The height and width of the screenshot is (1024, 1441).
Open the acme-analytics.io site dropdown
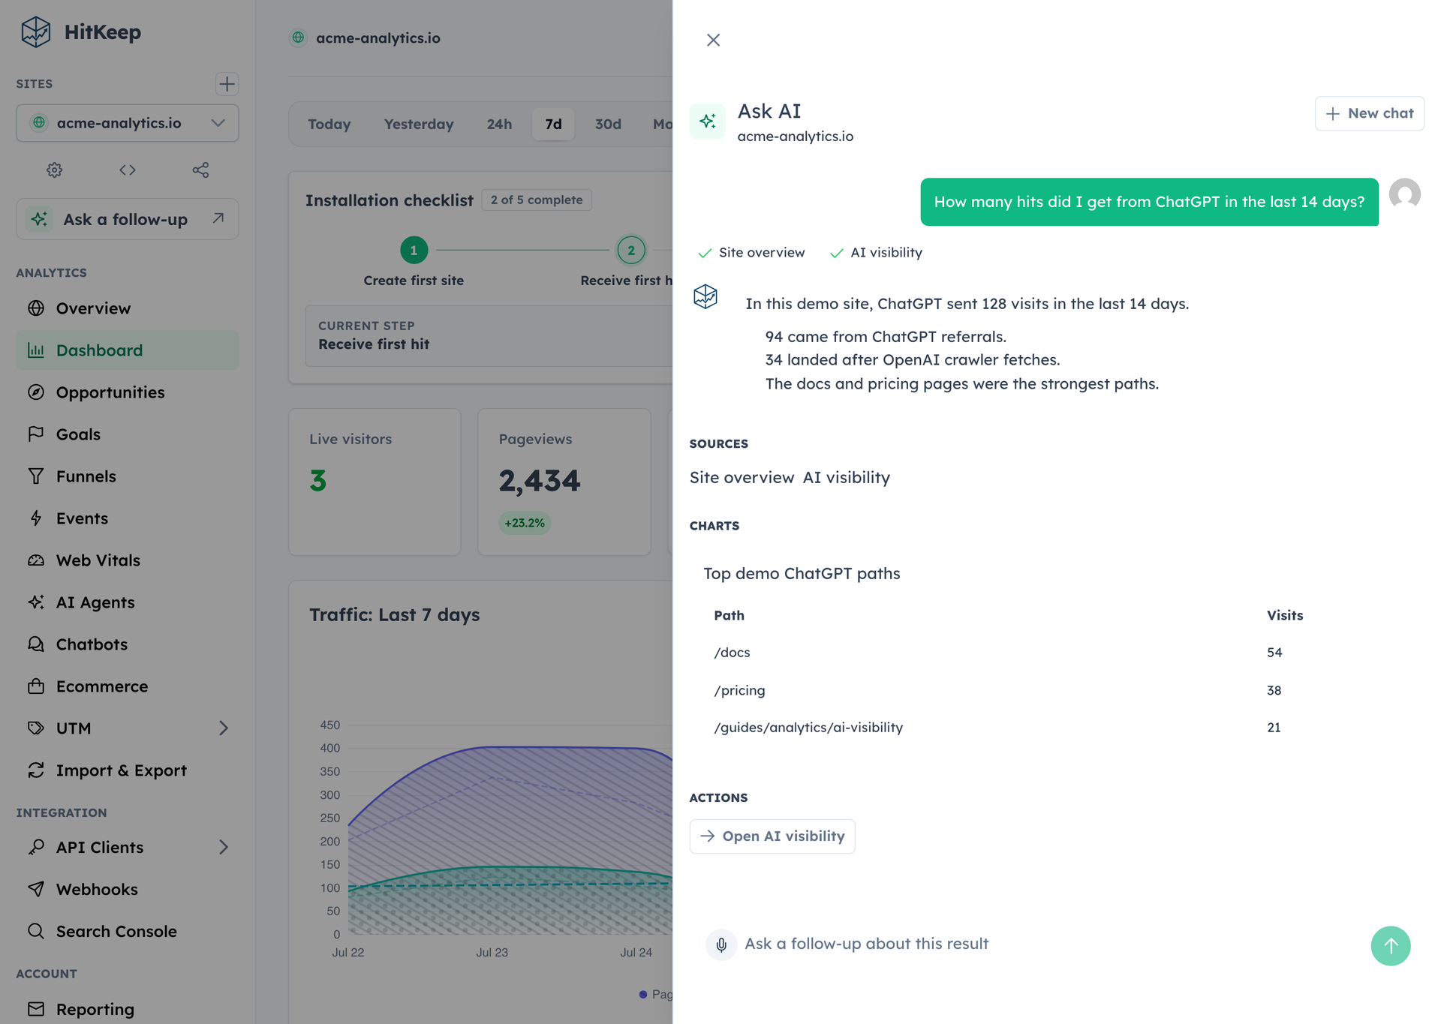click(x=128, y=123)
